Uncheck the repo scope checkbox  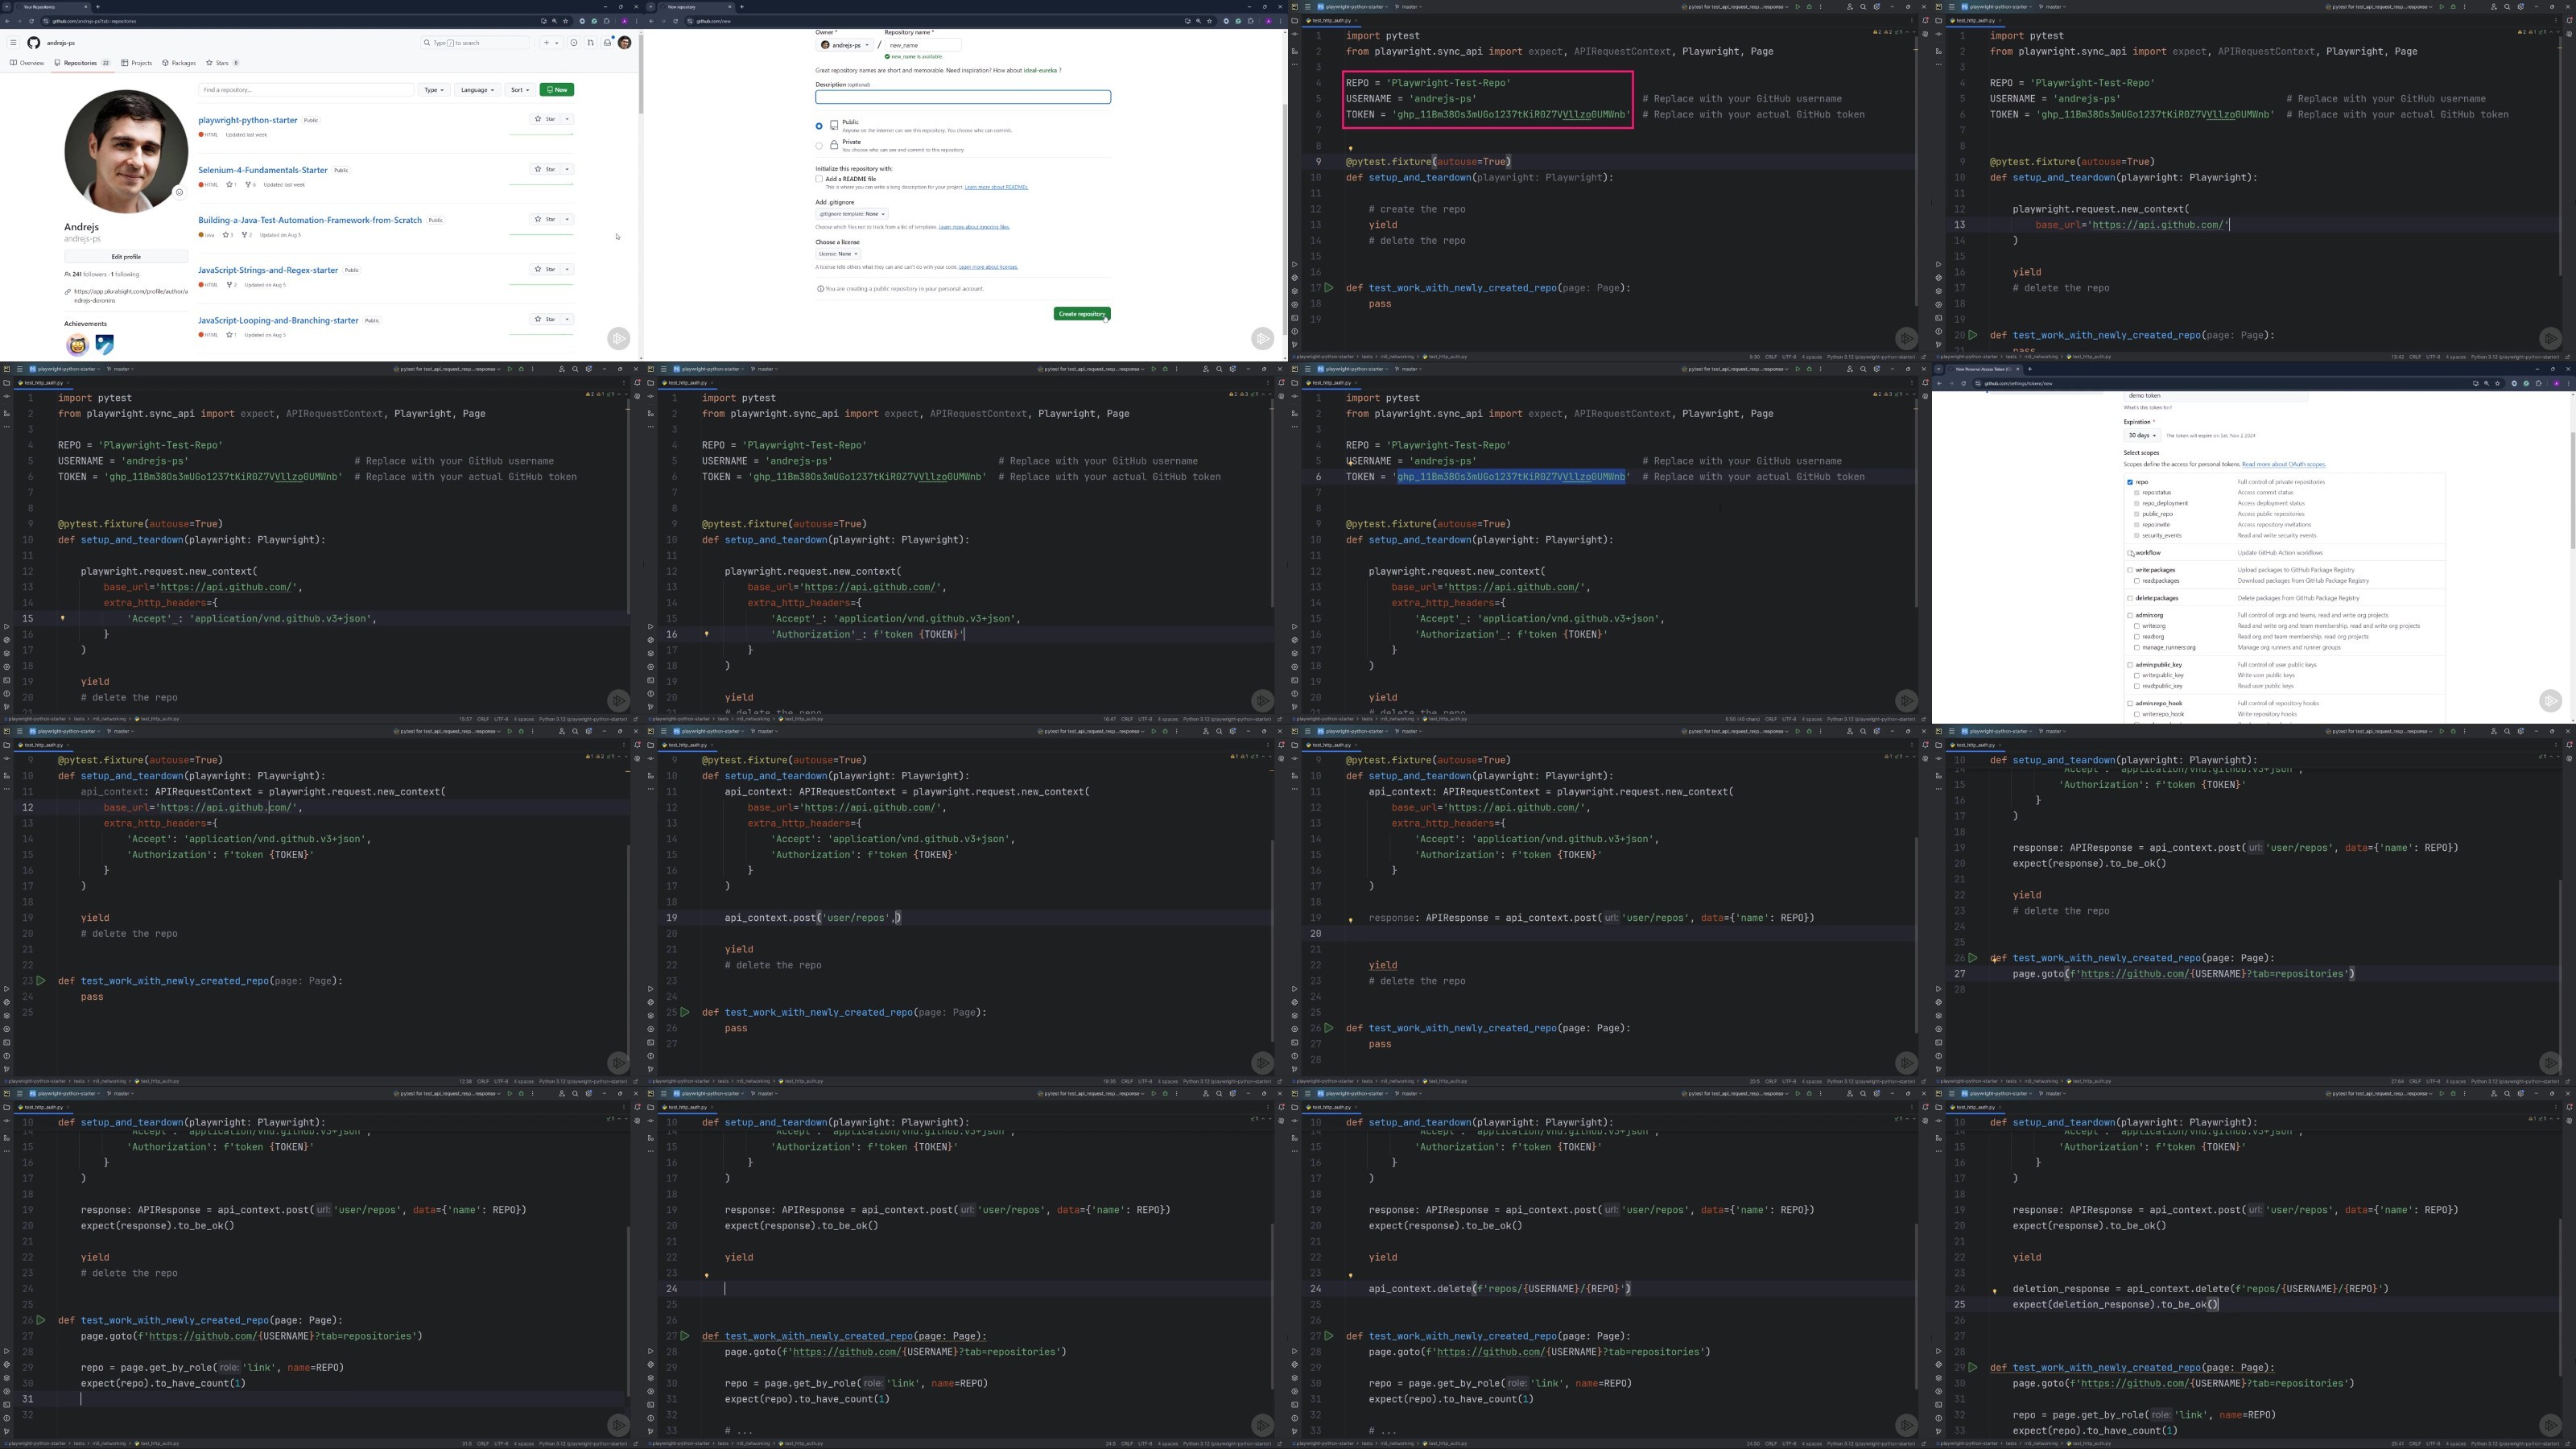[x=2130, y=482]
